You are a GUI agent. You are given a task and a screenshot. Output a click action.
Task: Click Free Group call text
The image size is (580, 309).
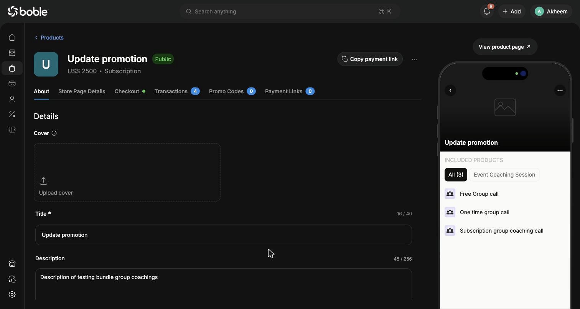tap(479, 194)
